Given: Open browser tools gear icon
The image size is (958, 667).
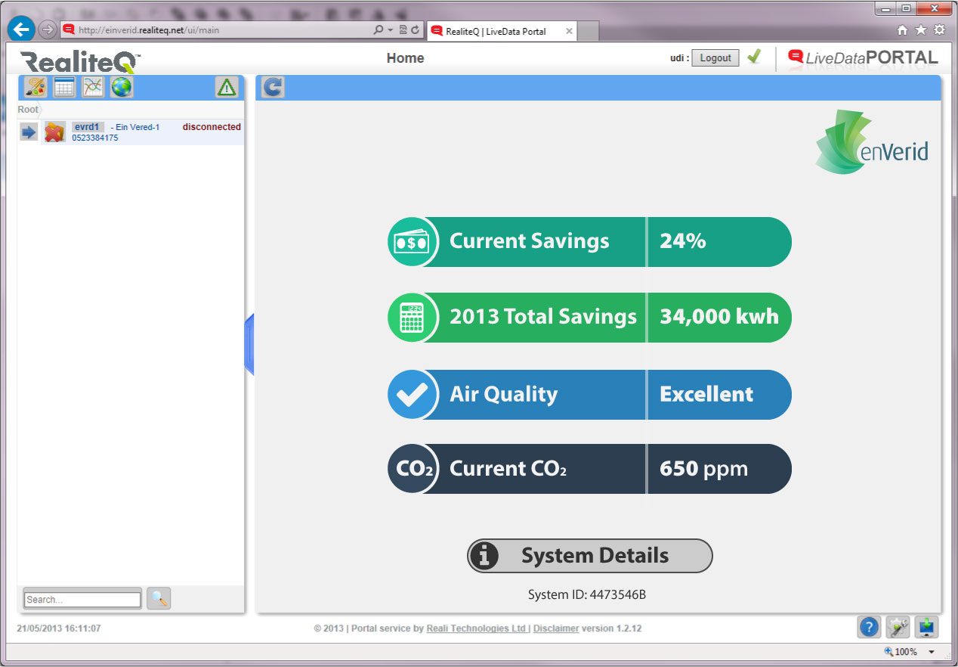Looking at the screenshot, I should coord(939,30).
